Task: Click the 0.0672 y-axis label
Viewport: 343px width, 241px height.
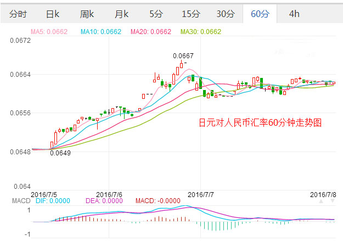Action: (x=20, y=41)
